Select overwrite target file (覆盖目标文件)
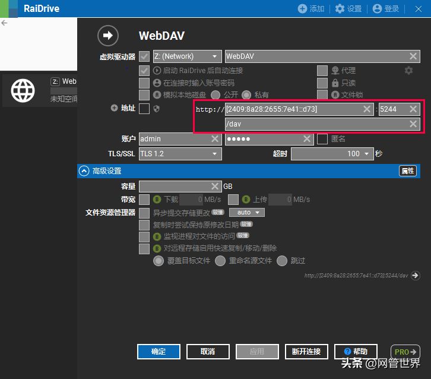This screenshot has height=379, width=431. click(x=159, y=261)
